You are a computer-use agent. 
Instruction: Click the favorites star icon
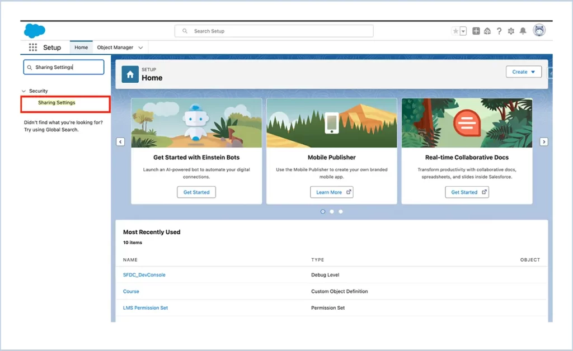[x=455, y=31]
